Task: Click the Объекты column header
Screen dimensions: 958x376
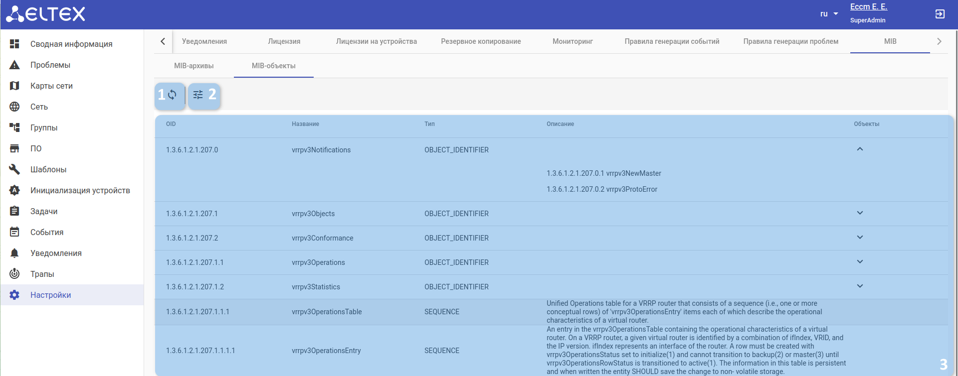Action: click(866, 124)
